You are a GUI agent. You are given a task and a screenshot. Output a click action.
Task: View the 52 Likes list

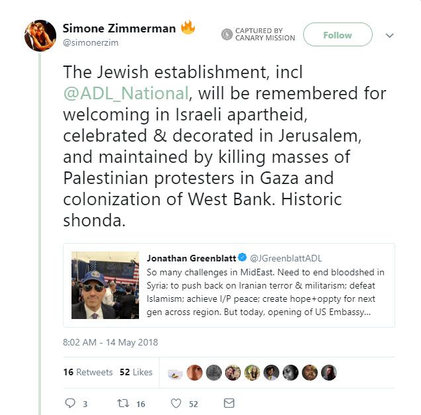(136, 372)
